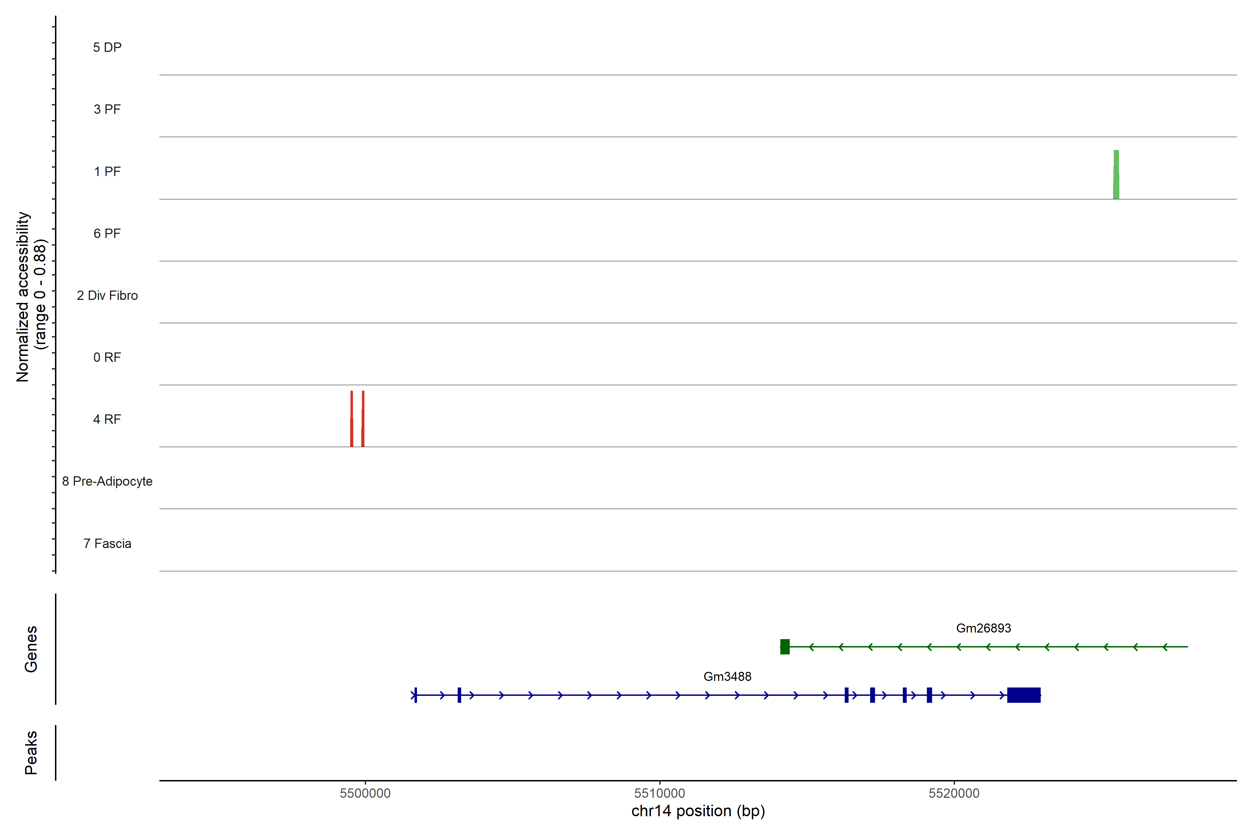Click the first Gm3488 exon at gene start
This screenshot has width=1253, height=835.
coord(416,695)
